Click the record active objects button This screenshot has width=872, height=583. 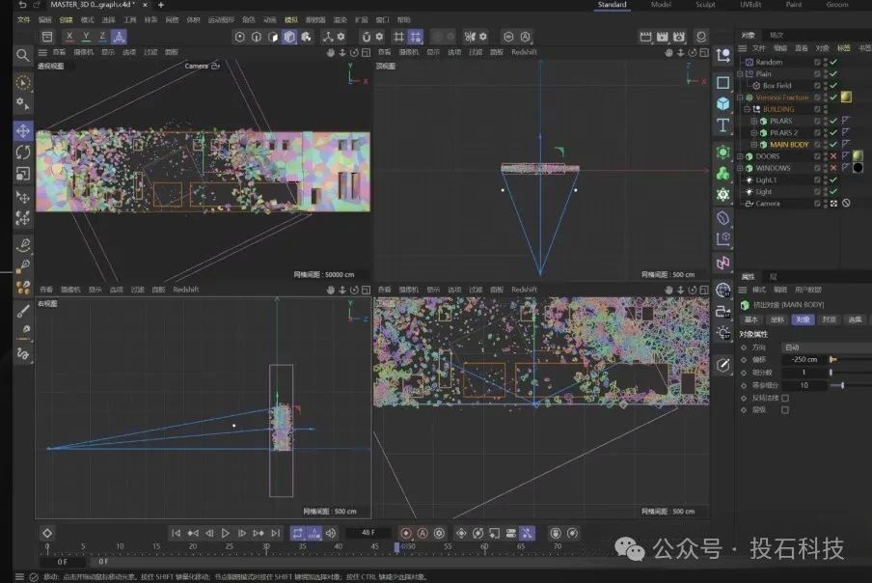pos(405,533)
